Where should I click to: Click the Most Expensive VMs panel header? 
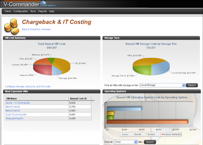tap(52, 91)
